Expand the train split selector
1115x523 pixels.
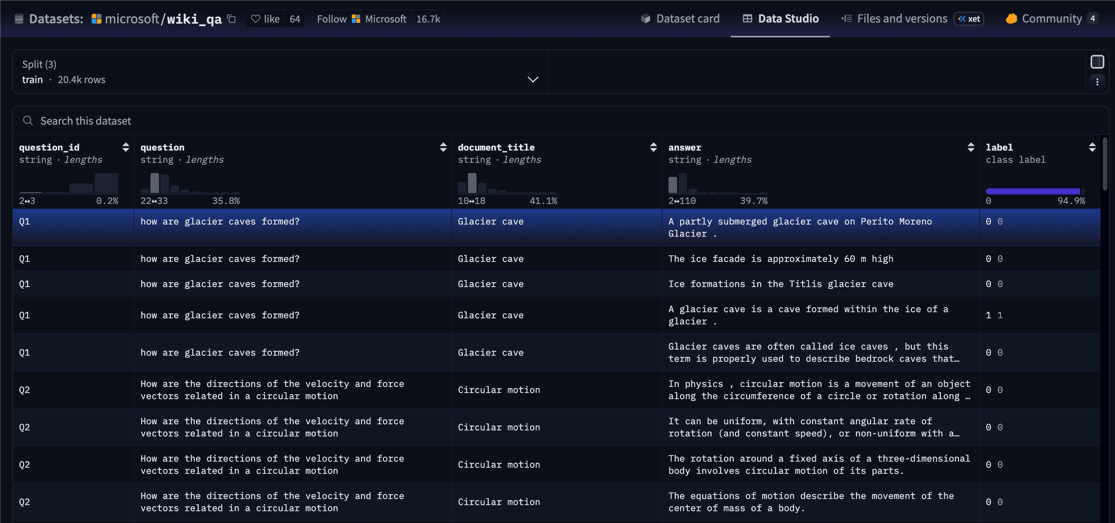533,80
